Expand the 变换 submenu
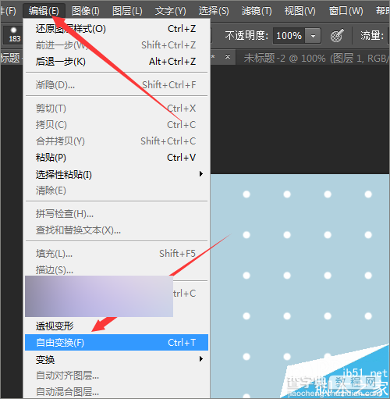Viewport: 390px width, 399px height. click(x=116, y=359)
